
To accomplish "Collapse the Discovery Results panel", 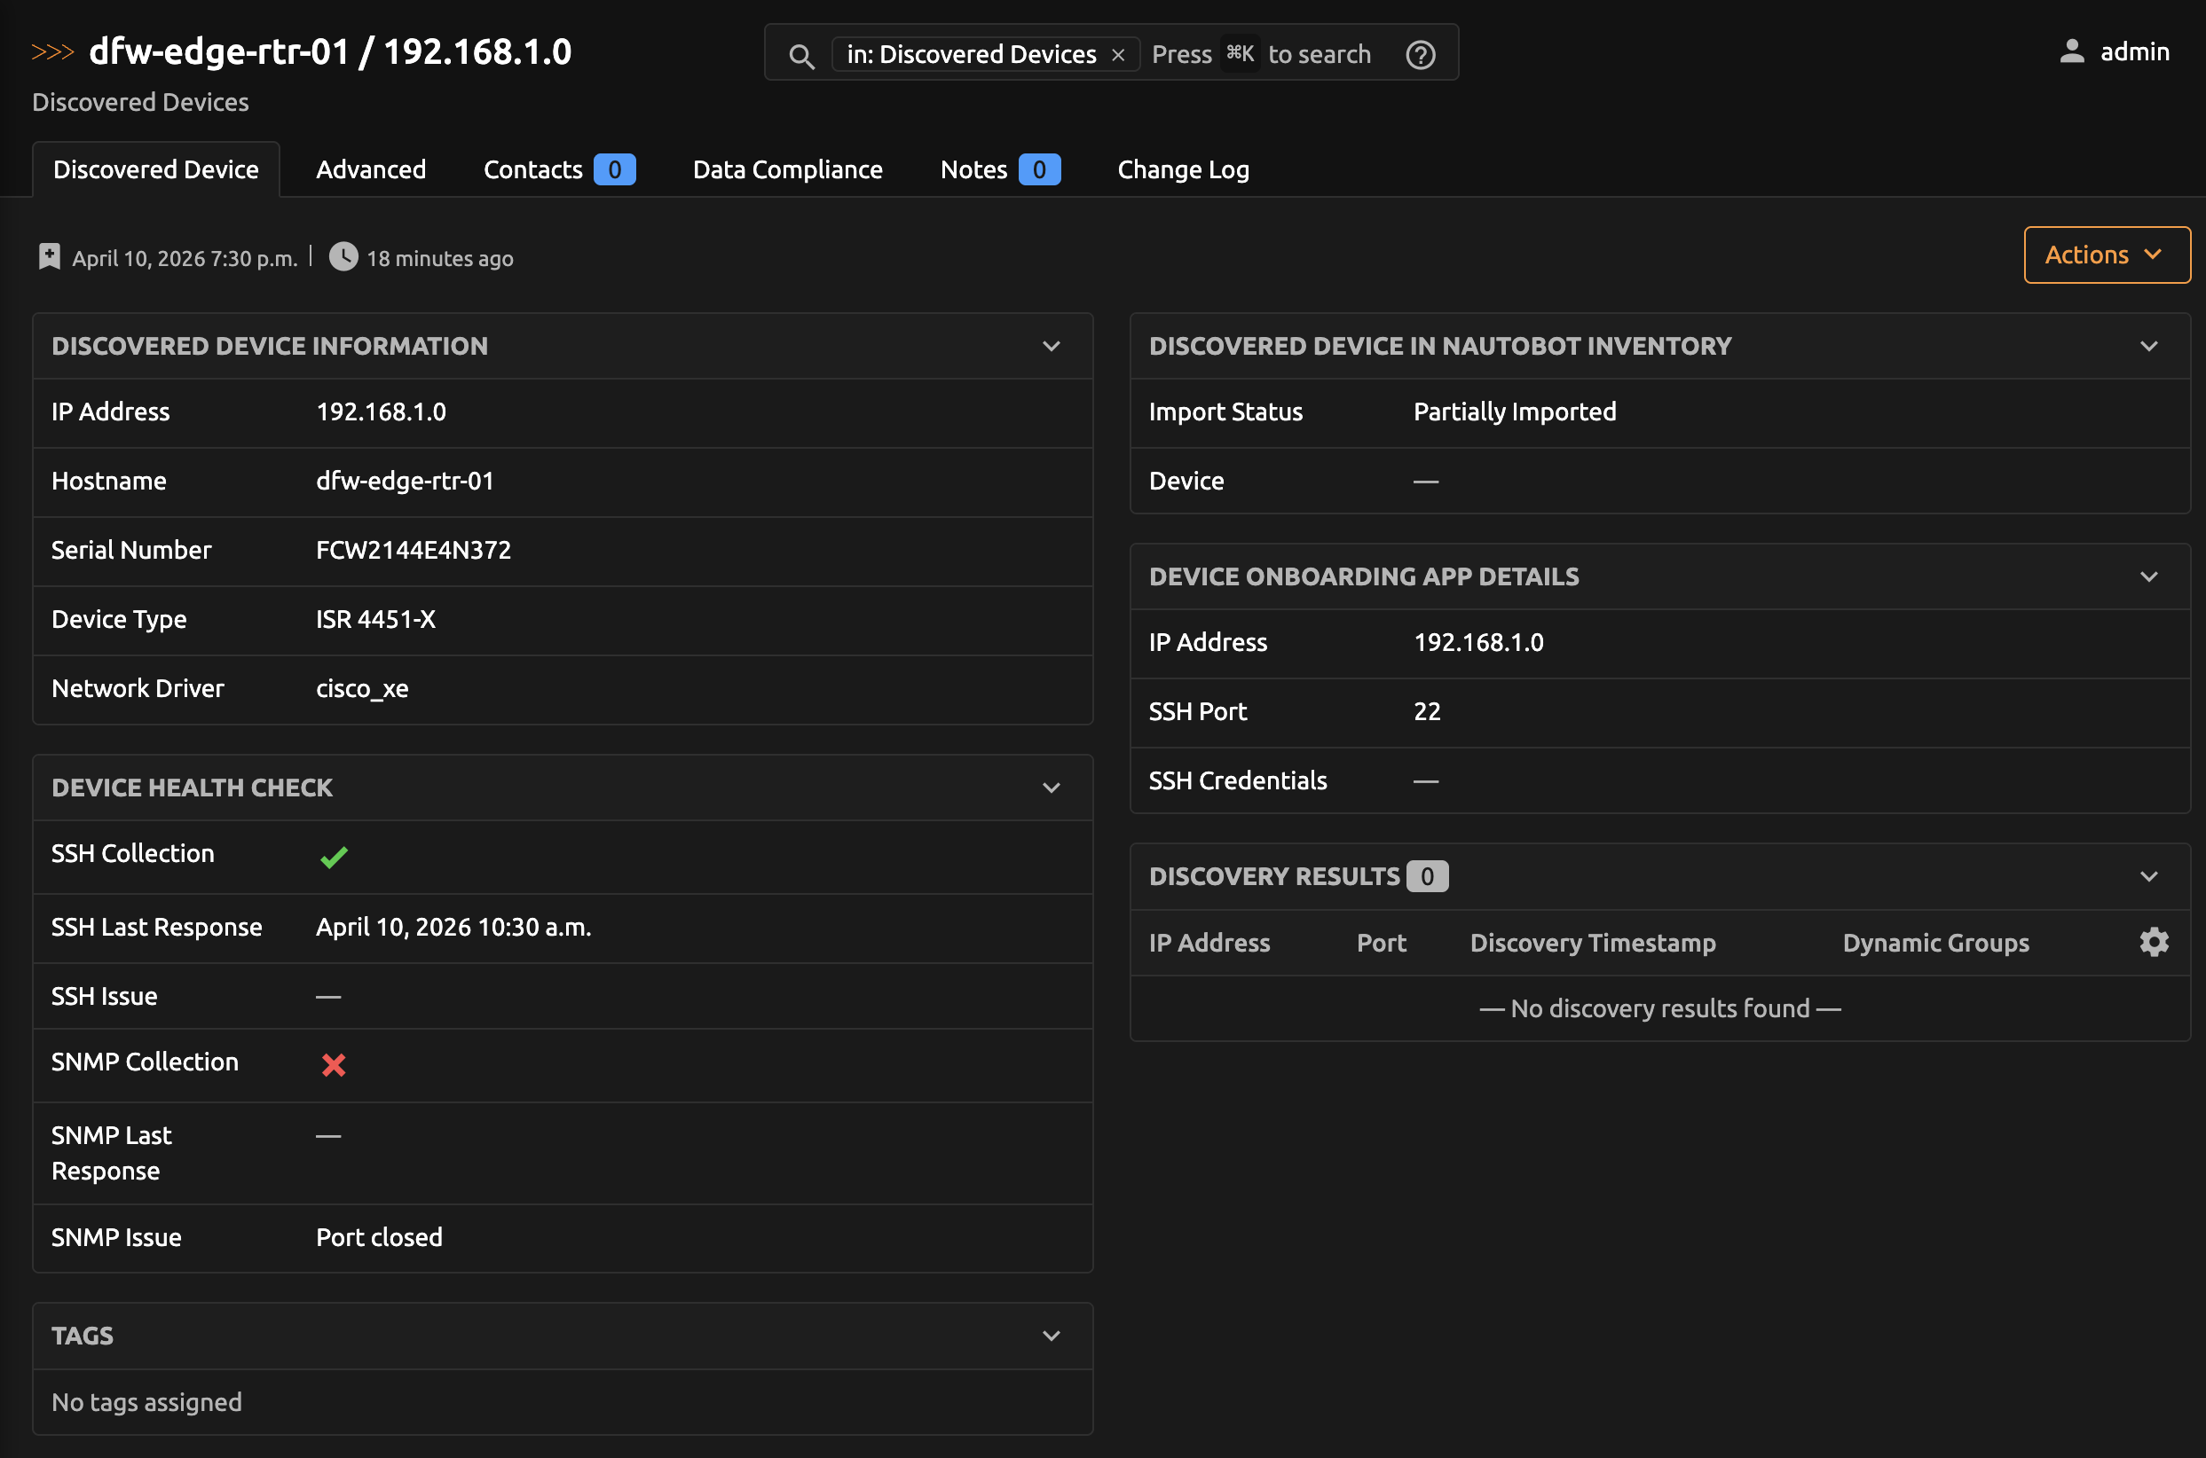I will click(2148, 876).
